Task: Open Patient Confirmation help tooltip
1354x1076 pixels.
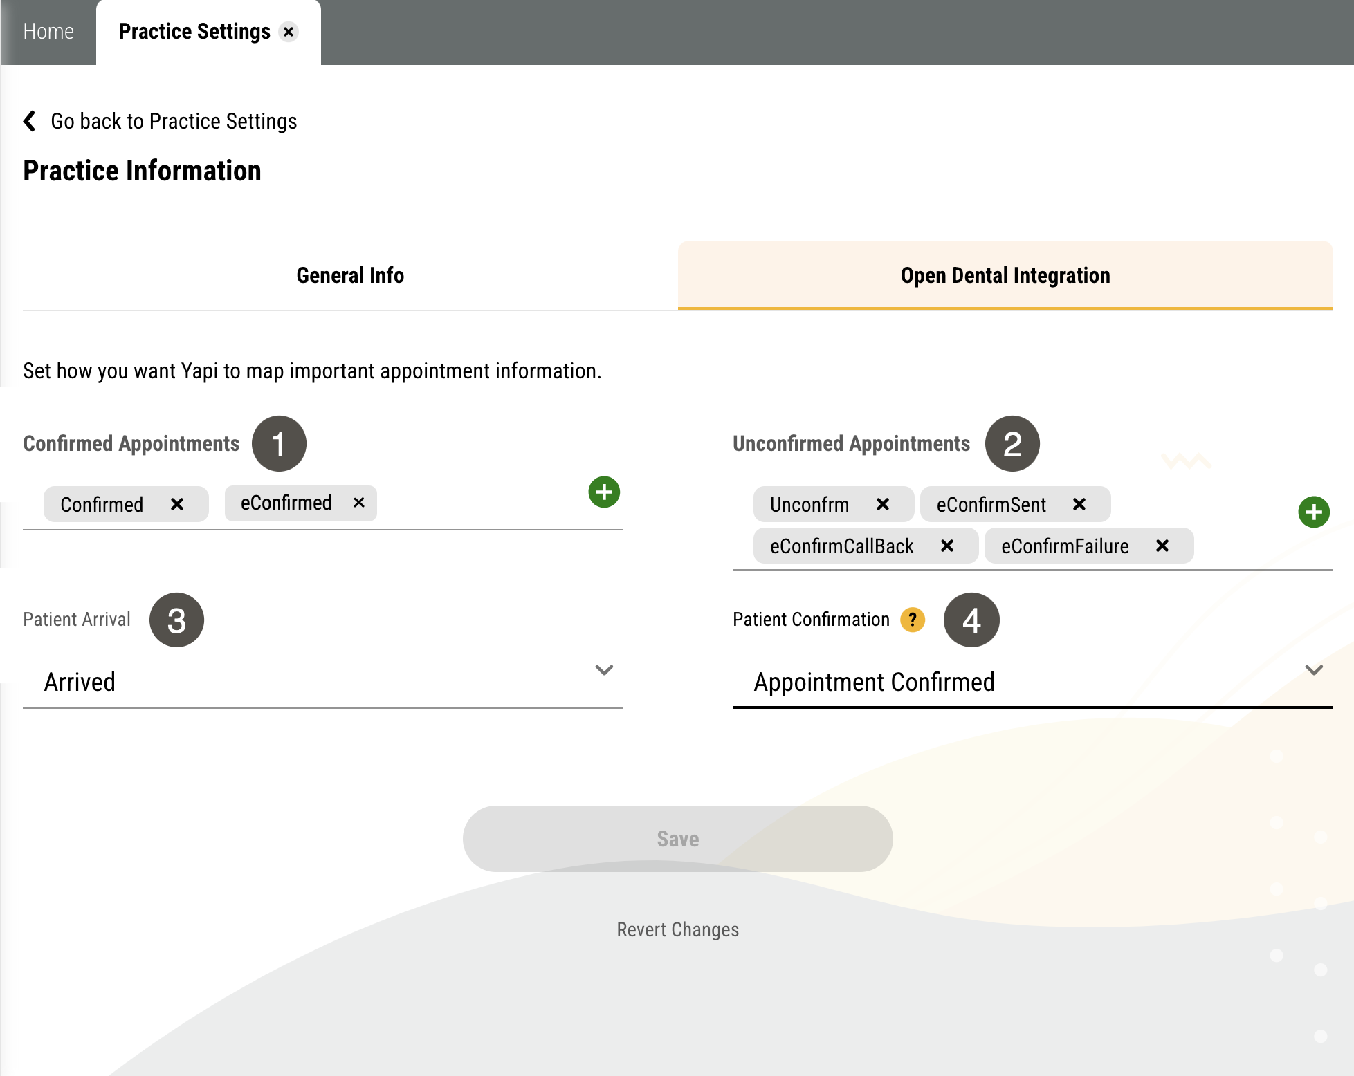Action: [x=913, y=620]
